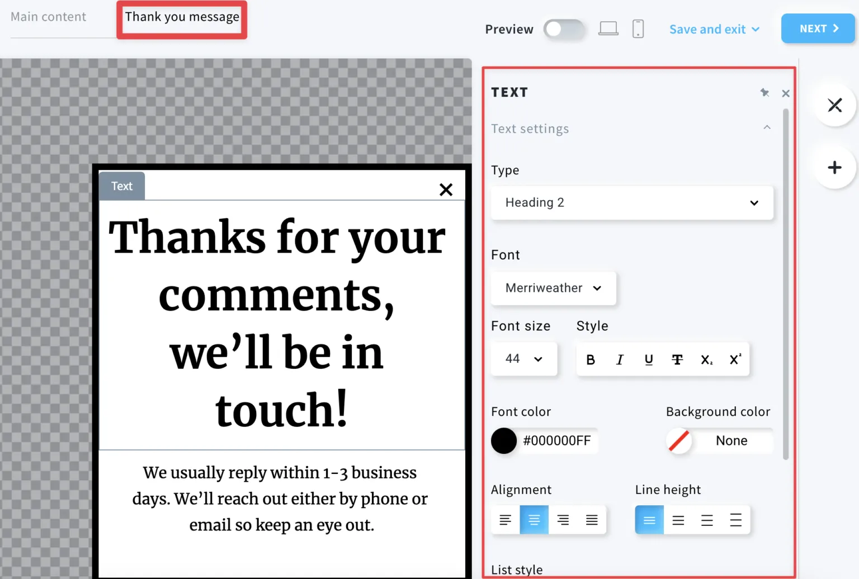Image resolution: width=859 pixels, height=579 pixels.
Task: Click the NEXT button
Action: click(x=817, y=29)
